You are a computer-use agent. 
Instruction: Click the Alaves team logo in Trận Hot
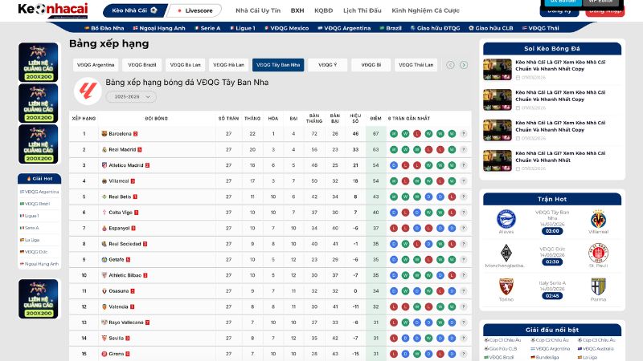point(506,219)
